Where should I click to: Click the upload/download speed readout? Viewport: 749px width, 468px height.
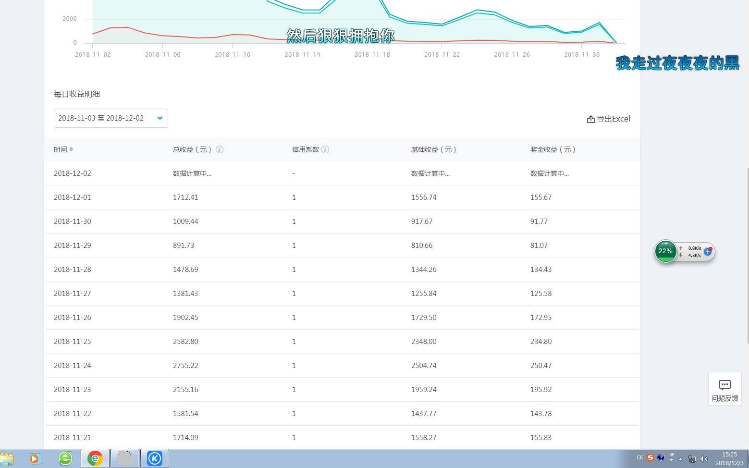[691, 252]
